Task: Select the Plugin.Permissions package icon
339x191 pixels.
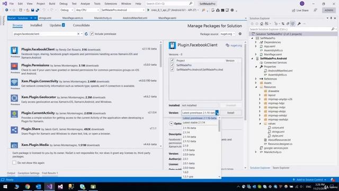Action: click(14, 66)
